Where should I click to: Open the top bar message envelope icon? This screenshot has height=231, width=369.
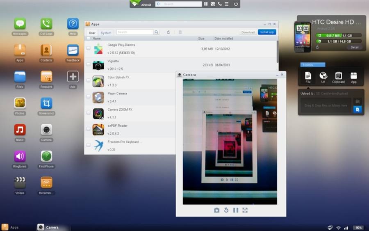point(213,4)
